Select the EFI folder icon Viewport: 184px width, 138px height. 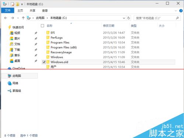(48, 33)
